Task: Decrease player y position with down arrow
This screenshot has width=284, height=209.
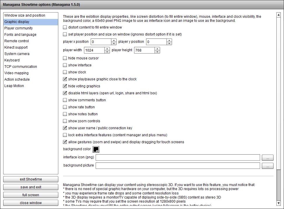Action: [169, 43]
